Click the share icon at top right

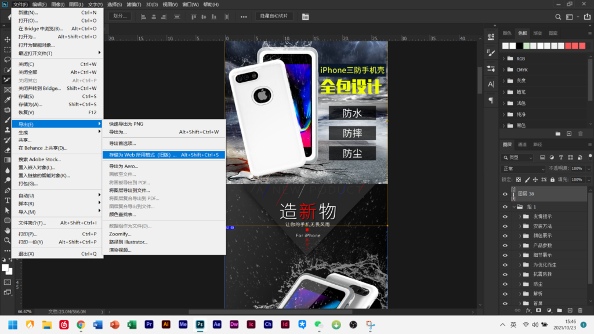pyautogui.click(x=587, y=17)
